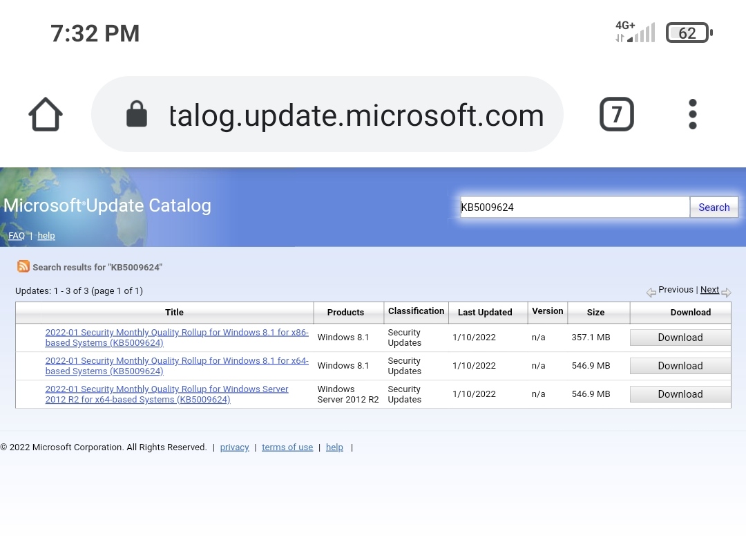Go to the Next results page link

click(709, 290)
